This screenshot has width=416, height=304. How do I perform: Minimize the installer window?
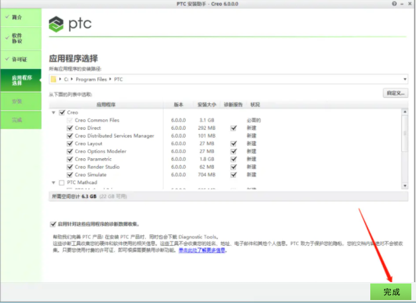pyautogui.click(x=402, y=4)
